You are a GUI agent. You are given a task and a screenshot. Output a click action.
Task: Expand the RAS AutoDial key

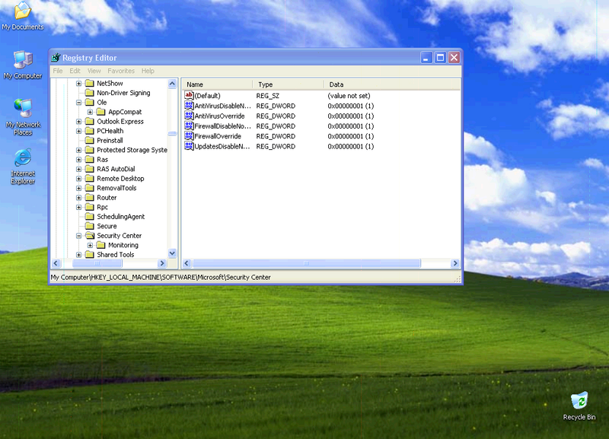(79, 169)
